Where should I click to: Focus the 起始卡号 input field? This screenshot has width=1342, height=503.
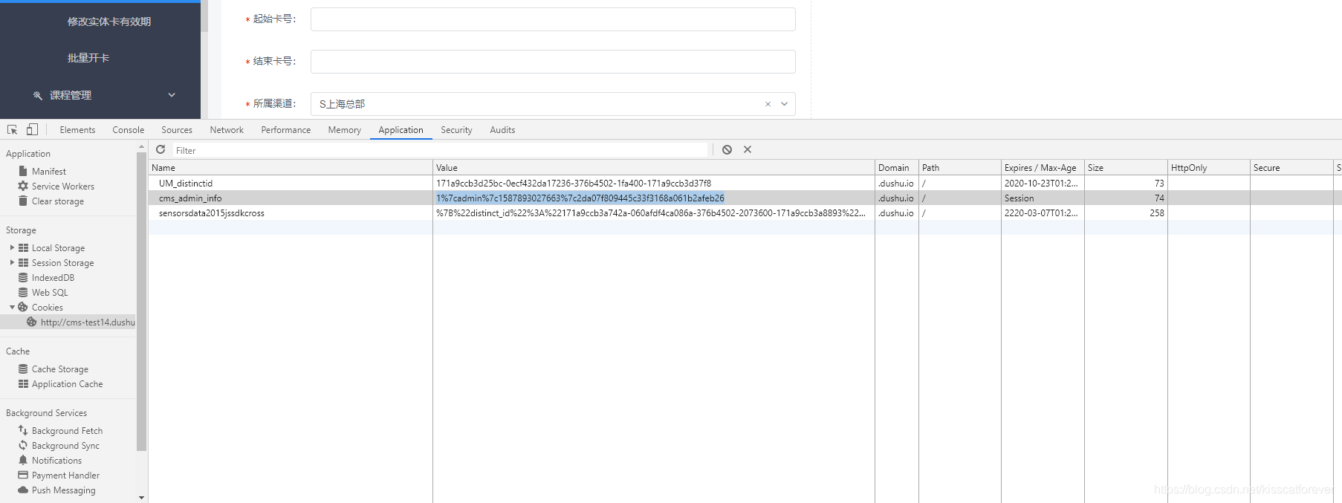(x=553, y=19)
